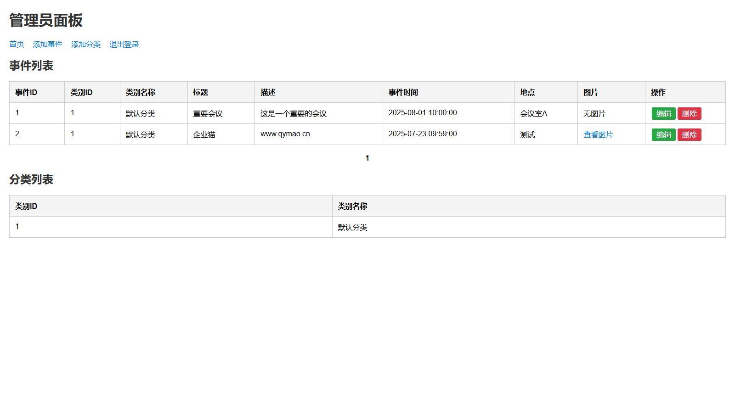This screenshot has width=735, height=413.
Task: Open the 添加分类 link
Action: pos(86,45)
